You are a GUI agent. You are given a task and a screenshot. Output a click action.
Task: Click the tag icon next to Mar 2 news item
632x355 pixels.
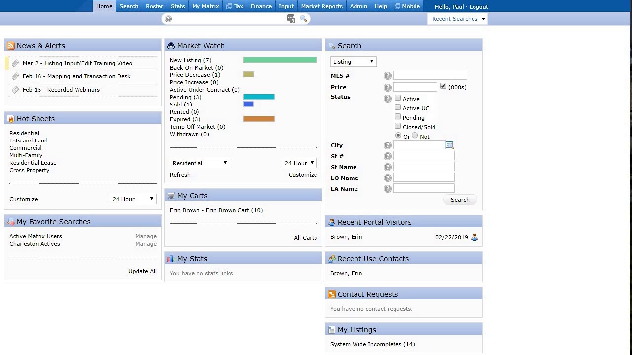15,63
